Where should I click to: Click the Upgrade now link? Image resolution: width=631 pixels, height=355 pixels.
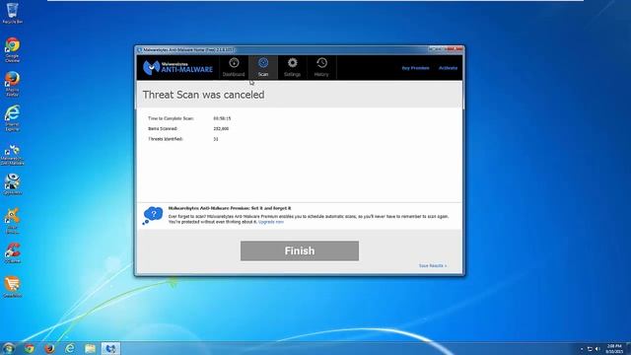[x=271, y=222]
